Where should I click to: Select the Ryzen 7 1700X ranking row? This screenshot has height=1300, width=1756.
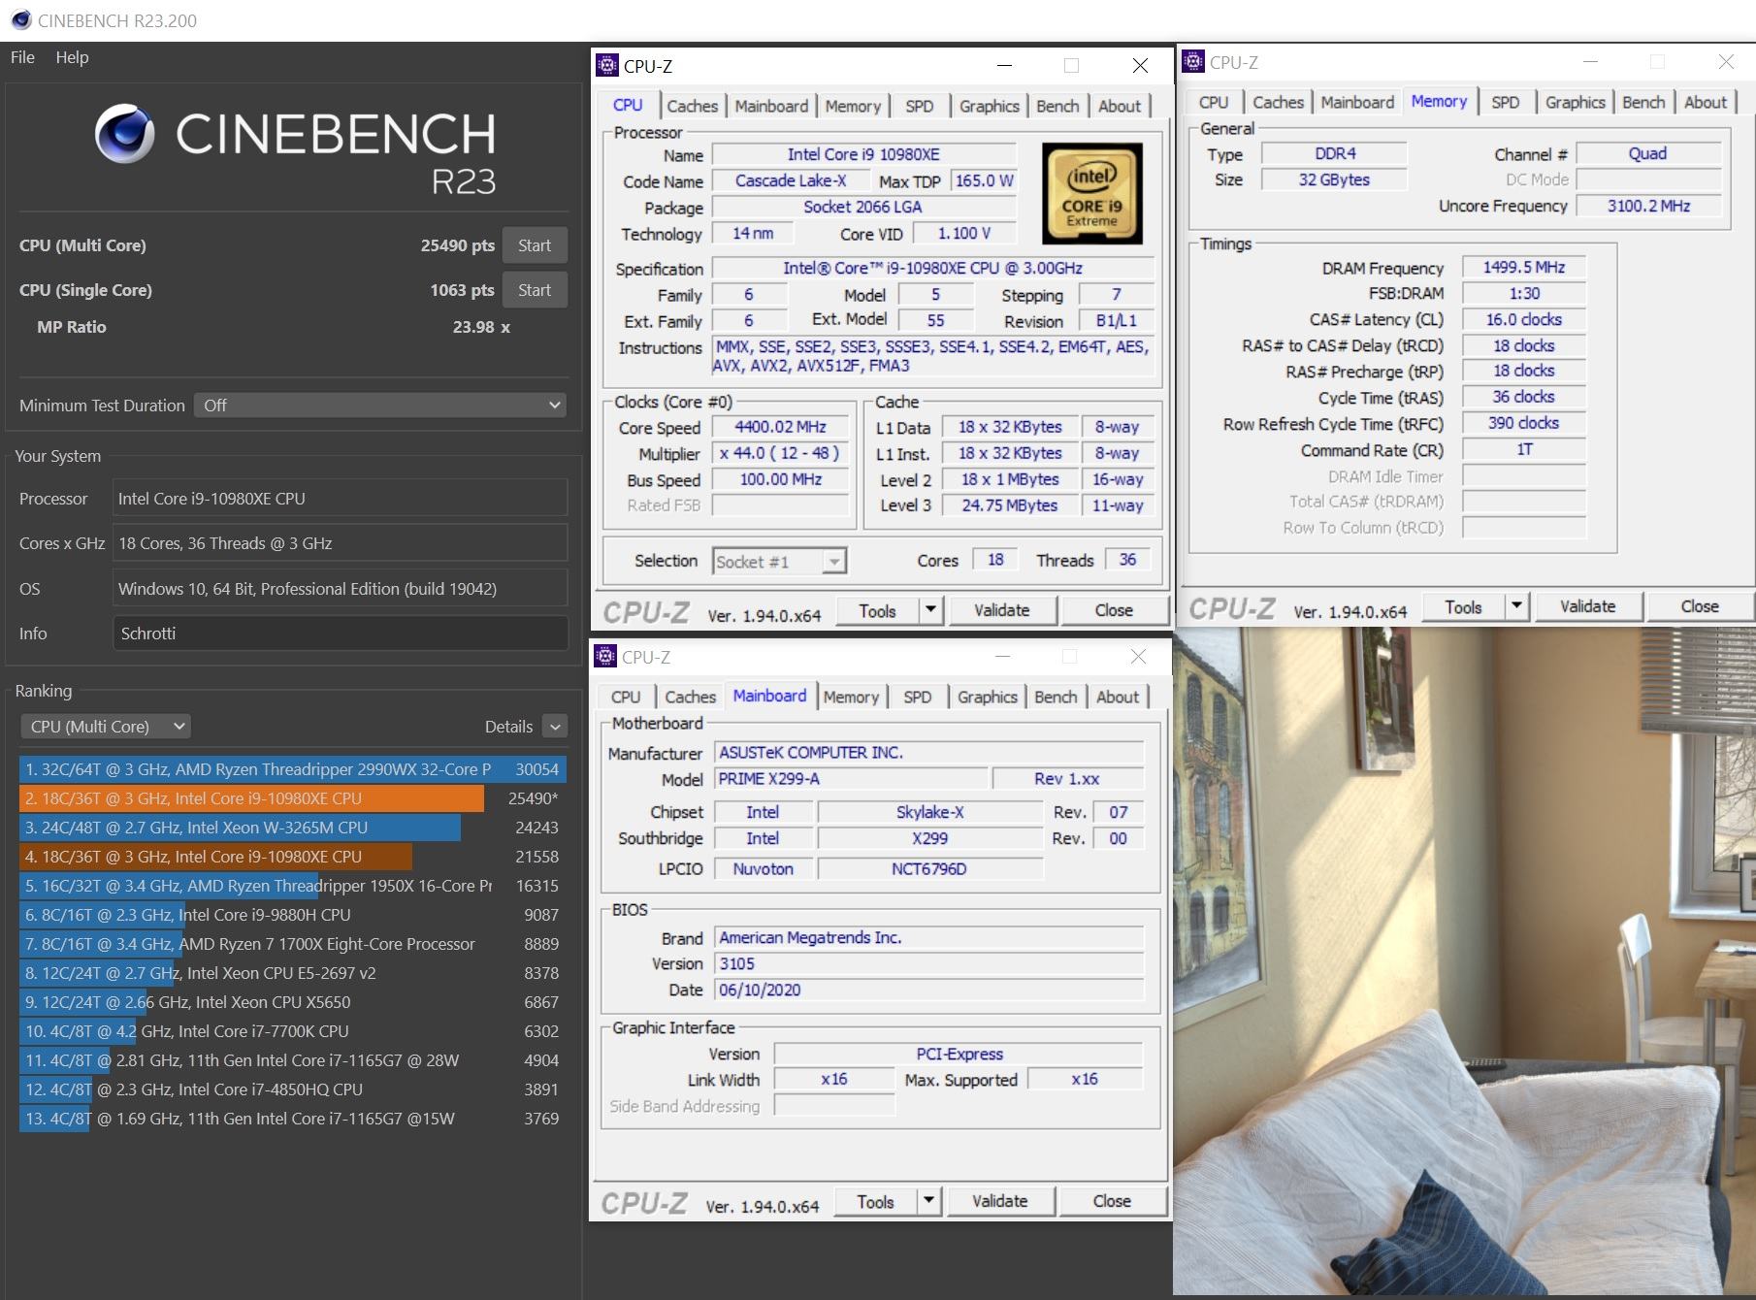coord(293,944)
